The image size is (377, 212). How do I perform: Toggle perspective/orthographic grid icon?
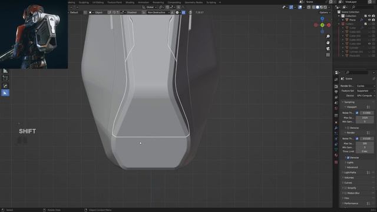(x=328, y=55)
